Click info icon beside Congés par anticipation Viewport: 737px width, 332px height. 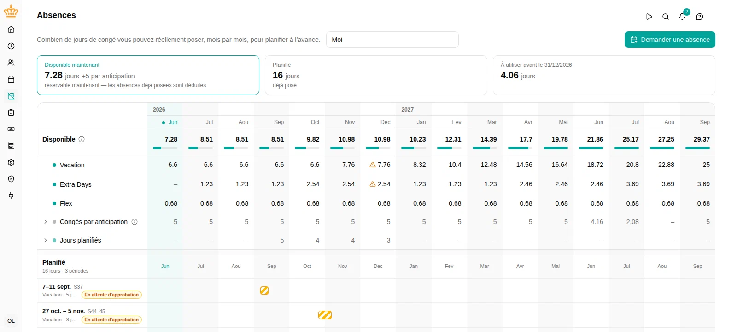coord(135,222)
